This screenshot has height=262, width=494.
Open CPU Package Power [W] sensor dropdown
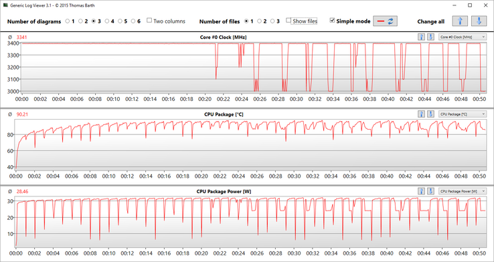[462, 191]
